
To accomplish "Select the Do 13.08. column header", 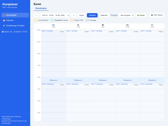I will [x=127, y=26].
